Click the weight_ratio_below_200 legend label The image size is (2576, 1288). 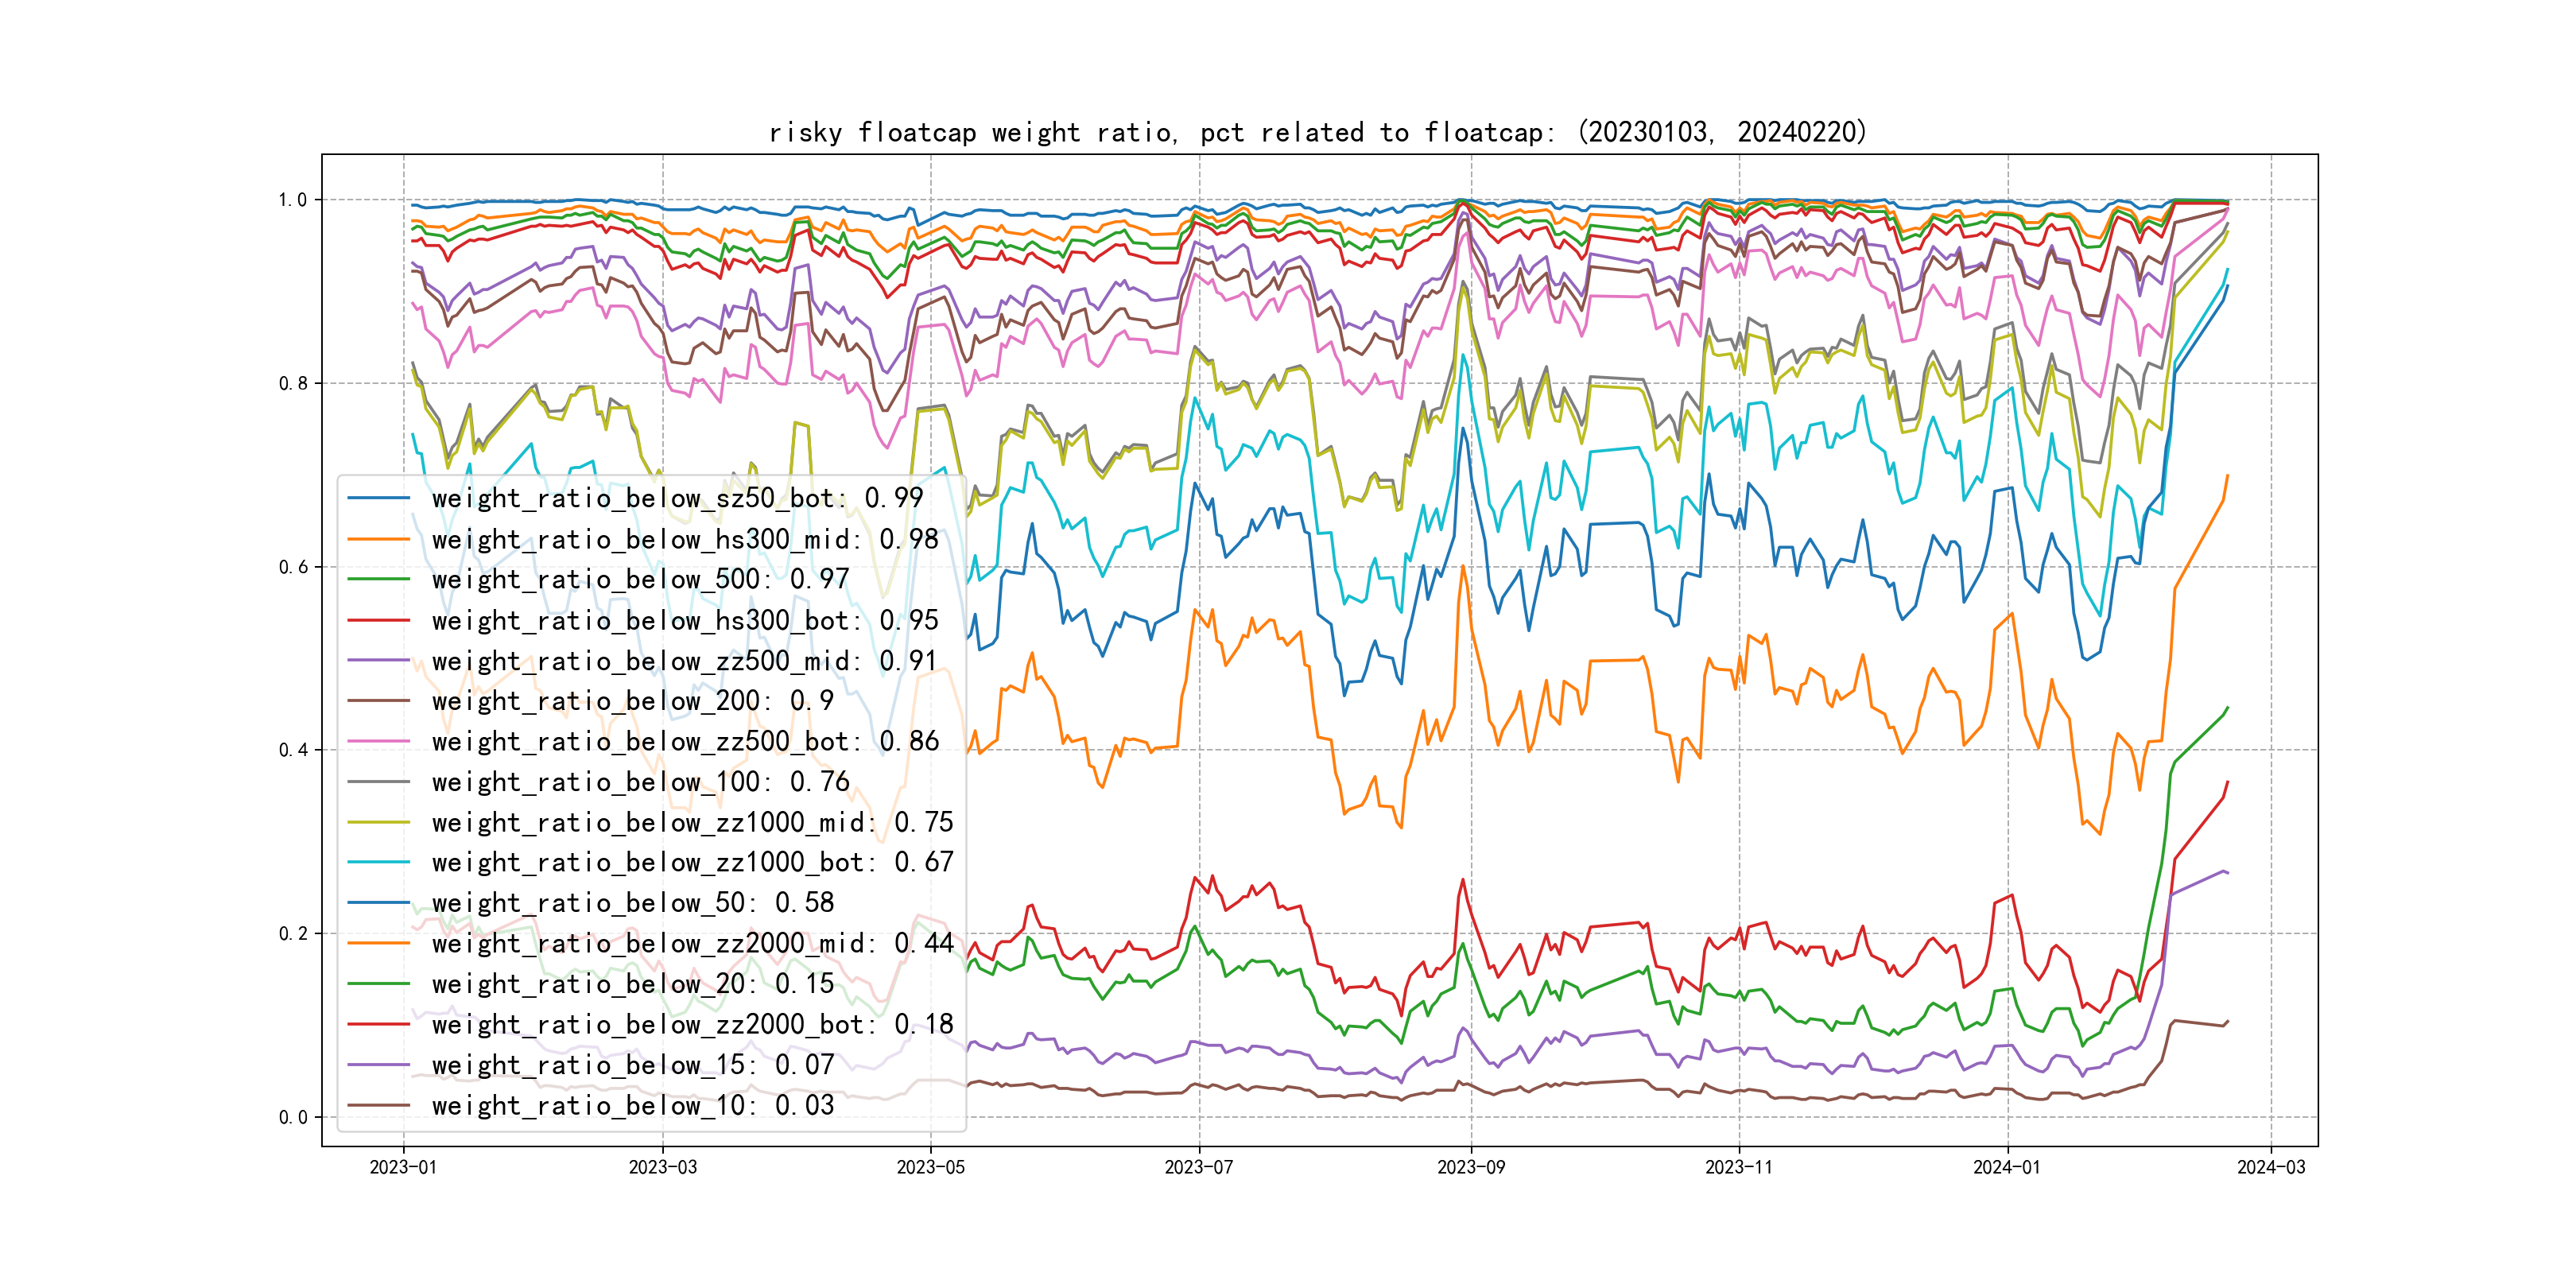[632, 701]
